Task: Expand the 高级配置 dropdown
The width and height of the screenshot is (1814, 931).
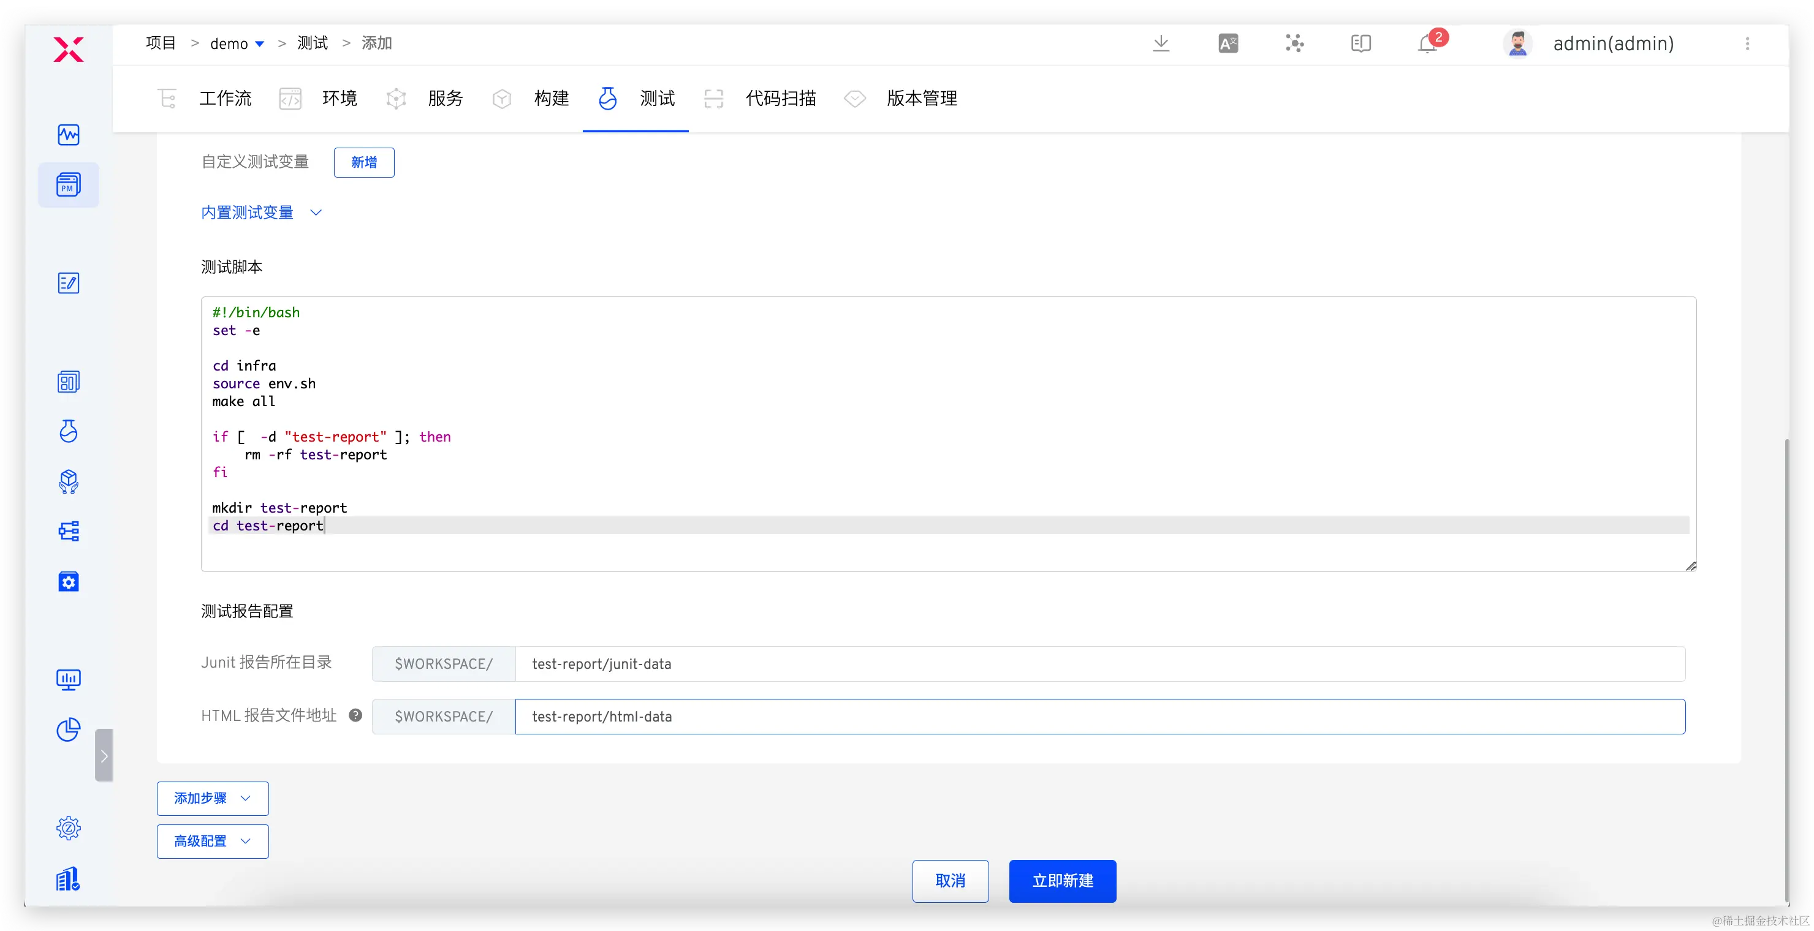Action: pos(213,841)
